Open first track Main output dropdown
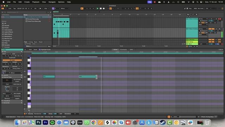This screenshot has width=225, height=127. tap(203, 25)
